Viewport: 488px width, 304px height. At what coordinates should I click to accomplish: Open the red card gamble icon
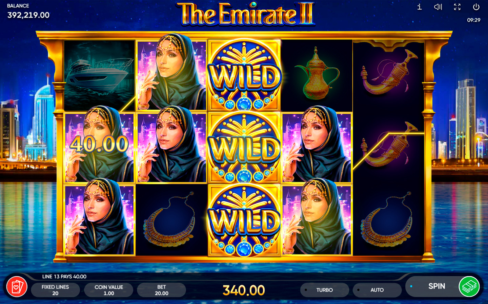(x=17, y=287)
